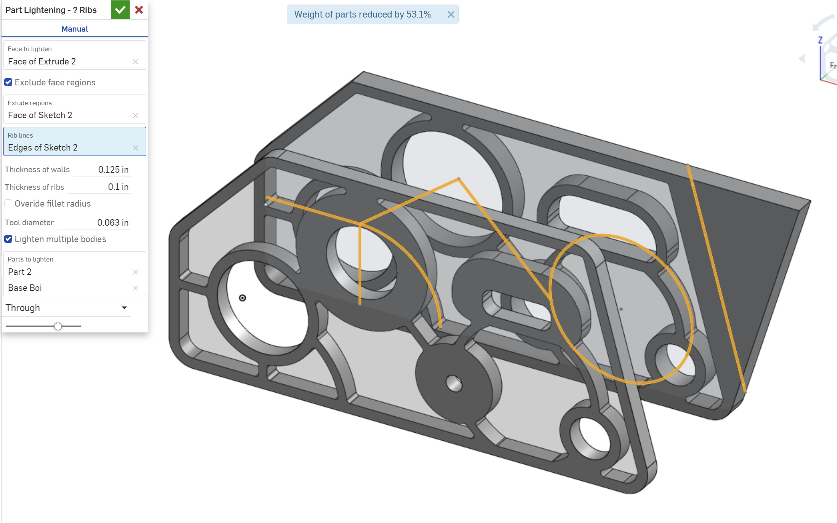This screenshot has width=837, height=523.
Task: Activate the Rib lines selection field
Action: [75, 141]
